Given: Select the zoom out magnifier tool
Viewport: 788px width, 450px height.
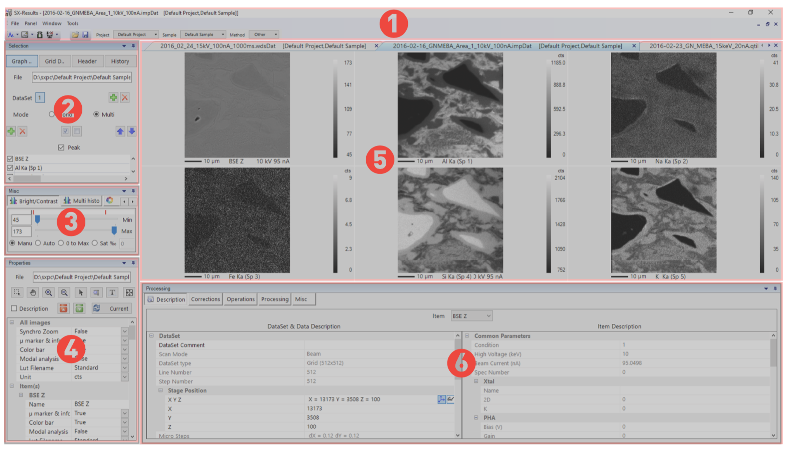Looking at the screenshot, I should [64, 293].
